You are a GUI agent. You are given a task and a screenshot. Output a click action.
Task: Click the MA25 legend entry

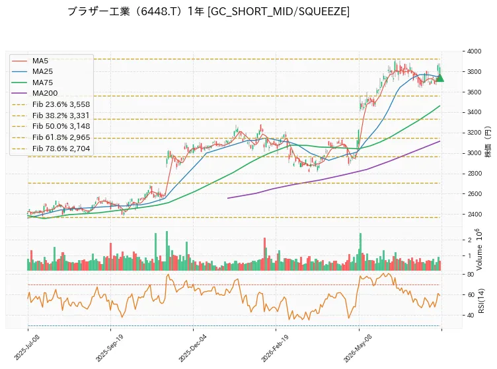point(32,71)
